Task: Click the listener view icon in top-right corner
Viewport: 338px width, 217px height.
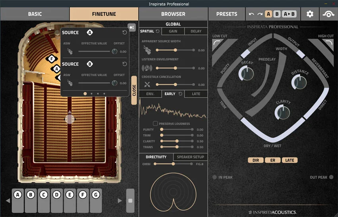Action: pyautogui.click(x=328, y=14)
